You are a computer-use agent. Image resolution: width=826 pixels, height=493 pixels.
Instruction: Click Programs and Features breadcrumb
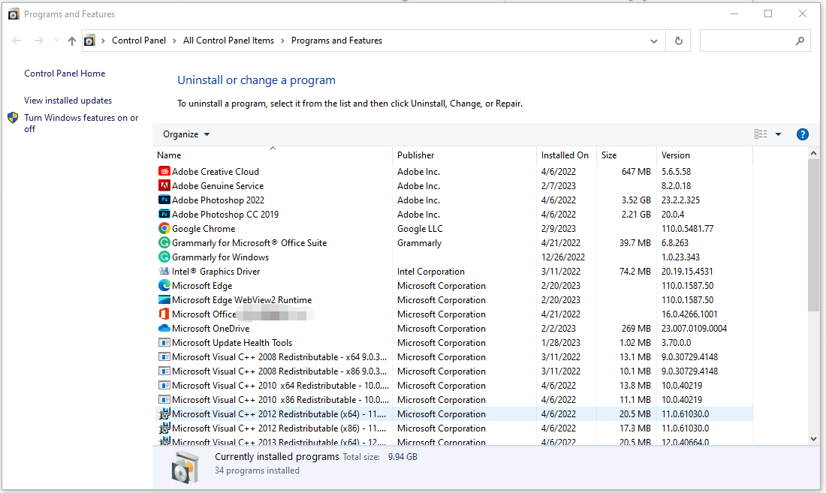pos(336,41)
